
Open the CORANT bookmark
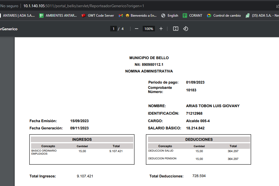[x=193, y=16]
